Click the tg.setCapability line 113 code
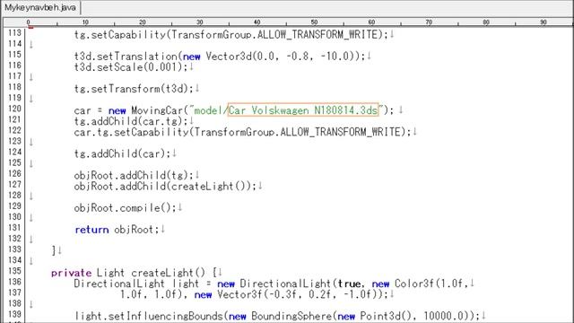The image size is (574, 323). click(x=231, y=35)
